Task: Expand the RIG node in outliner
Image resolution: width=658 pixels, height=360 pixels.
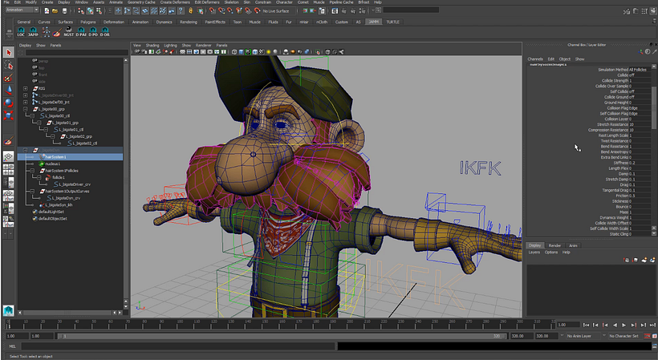Action: (x=26, y=88)
